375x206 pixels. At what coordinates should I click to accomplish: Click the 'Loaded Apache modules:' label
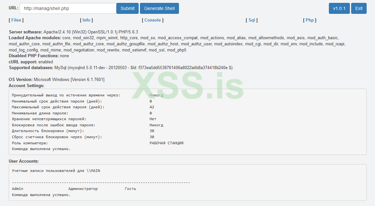(35, 38)
